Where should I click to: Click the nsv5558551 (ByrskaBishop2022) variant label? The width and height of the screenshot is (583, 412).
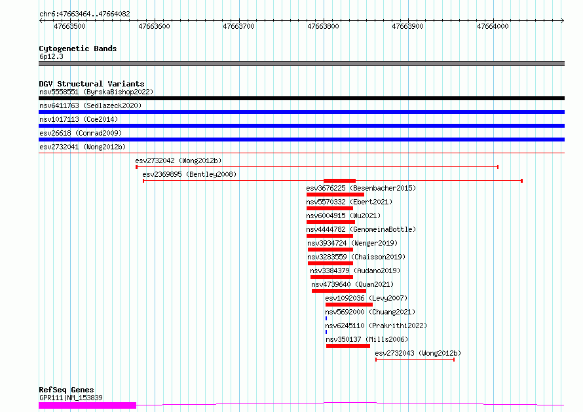96,92
